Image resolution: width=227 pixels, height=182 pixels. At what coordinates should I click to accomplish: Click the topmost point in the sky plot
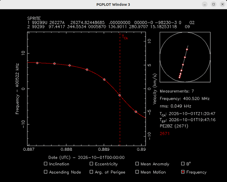pos(187,50)
